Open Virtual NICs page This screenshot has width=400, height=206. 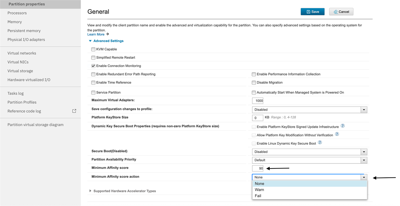[x=18, y=62]
